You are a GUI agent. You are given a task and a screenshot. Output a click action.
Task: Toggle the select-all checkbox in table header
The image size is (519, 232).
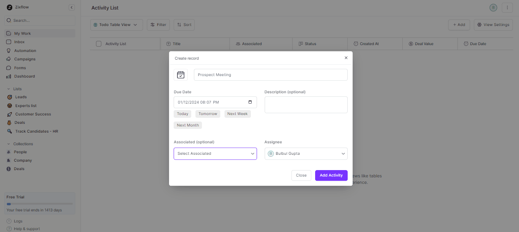pos(98,44)
